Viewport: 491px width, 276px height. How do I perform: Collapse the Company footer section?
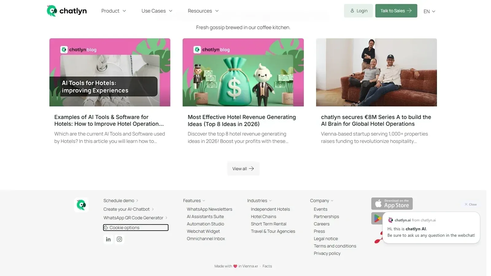tap(322, 201)
